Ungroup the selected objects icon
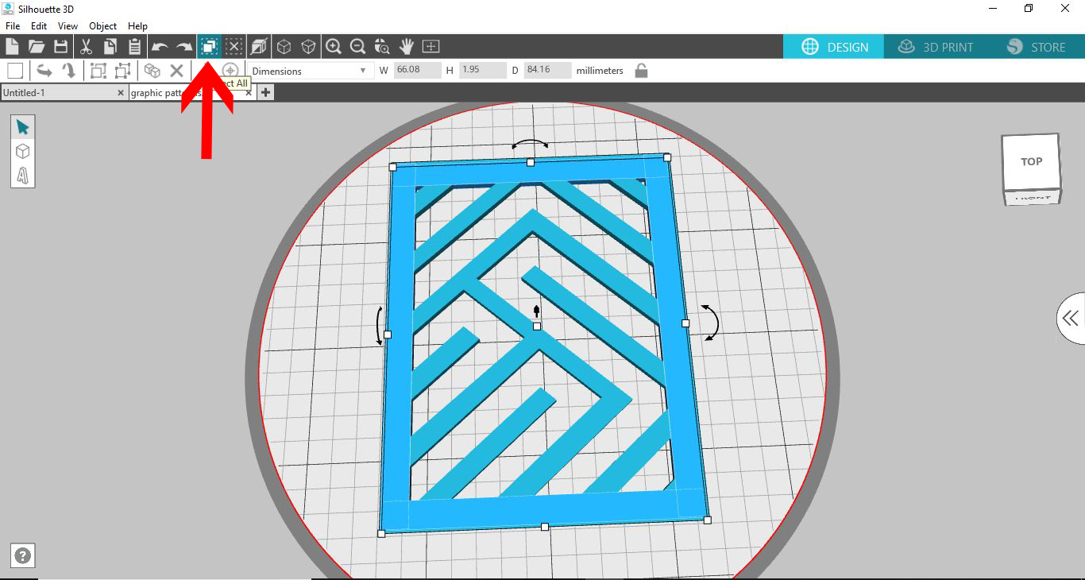This screenshot has width=1085, height=580. (x=123, y=71)
